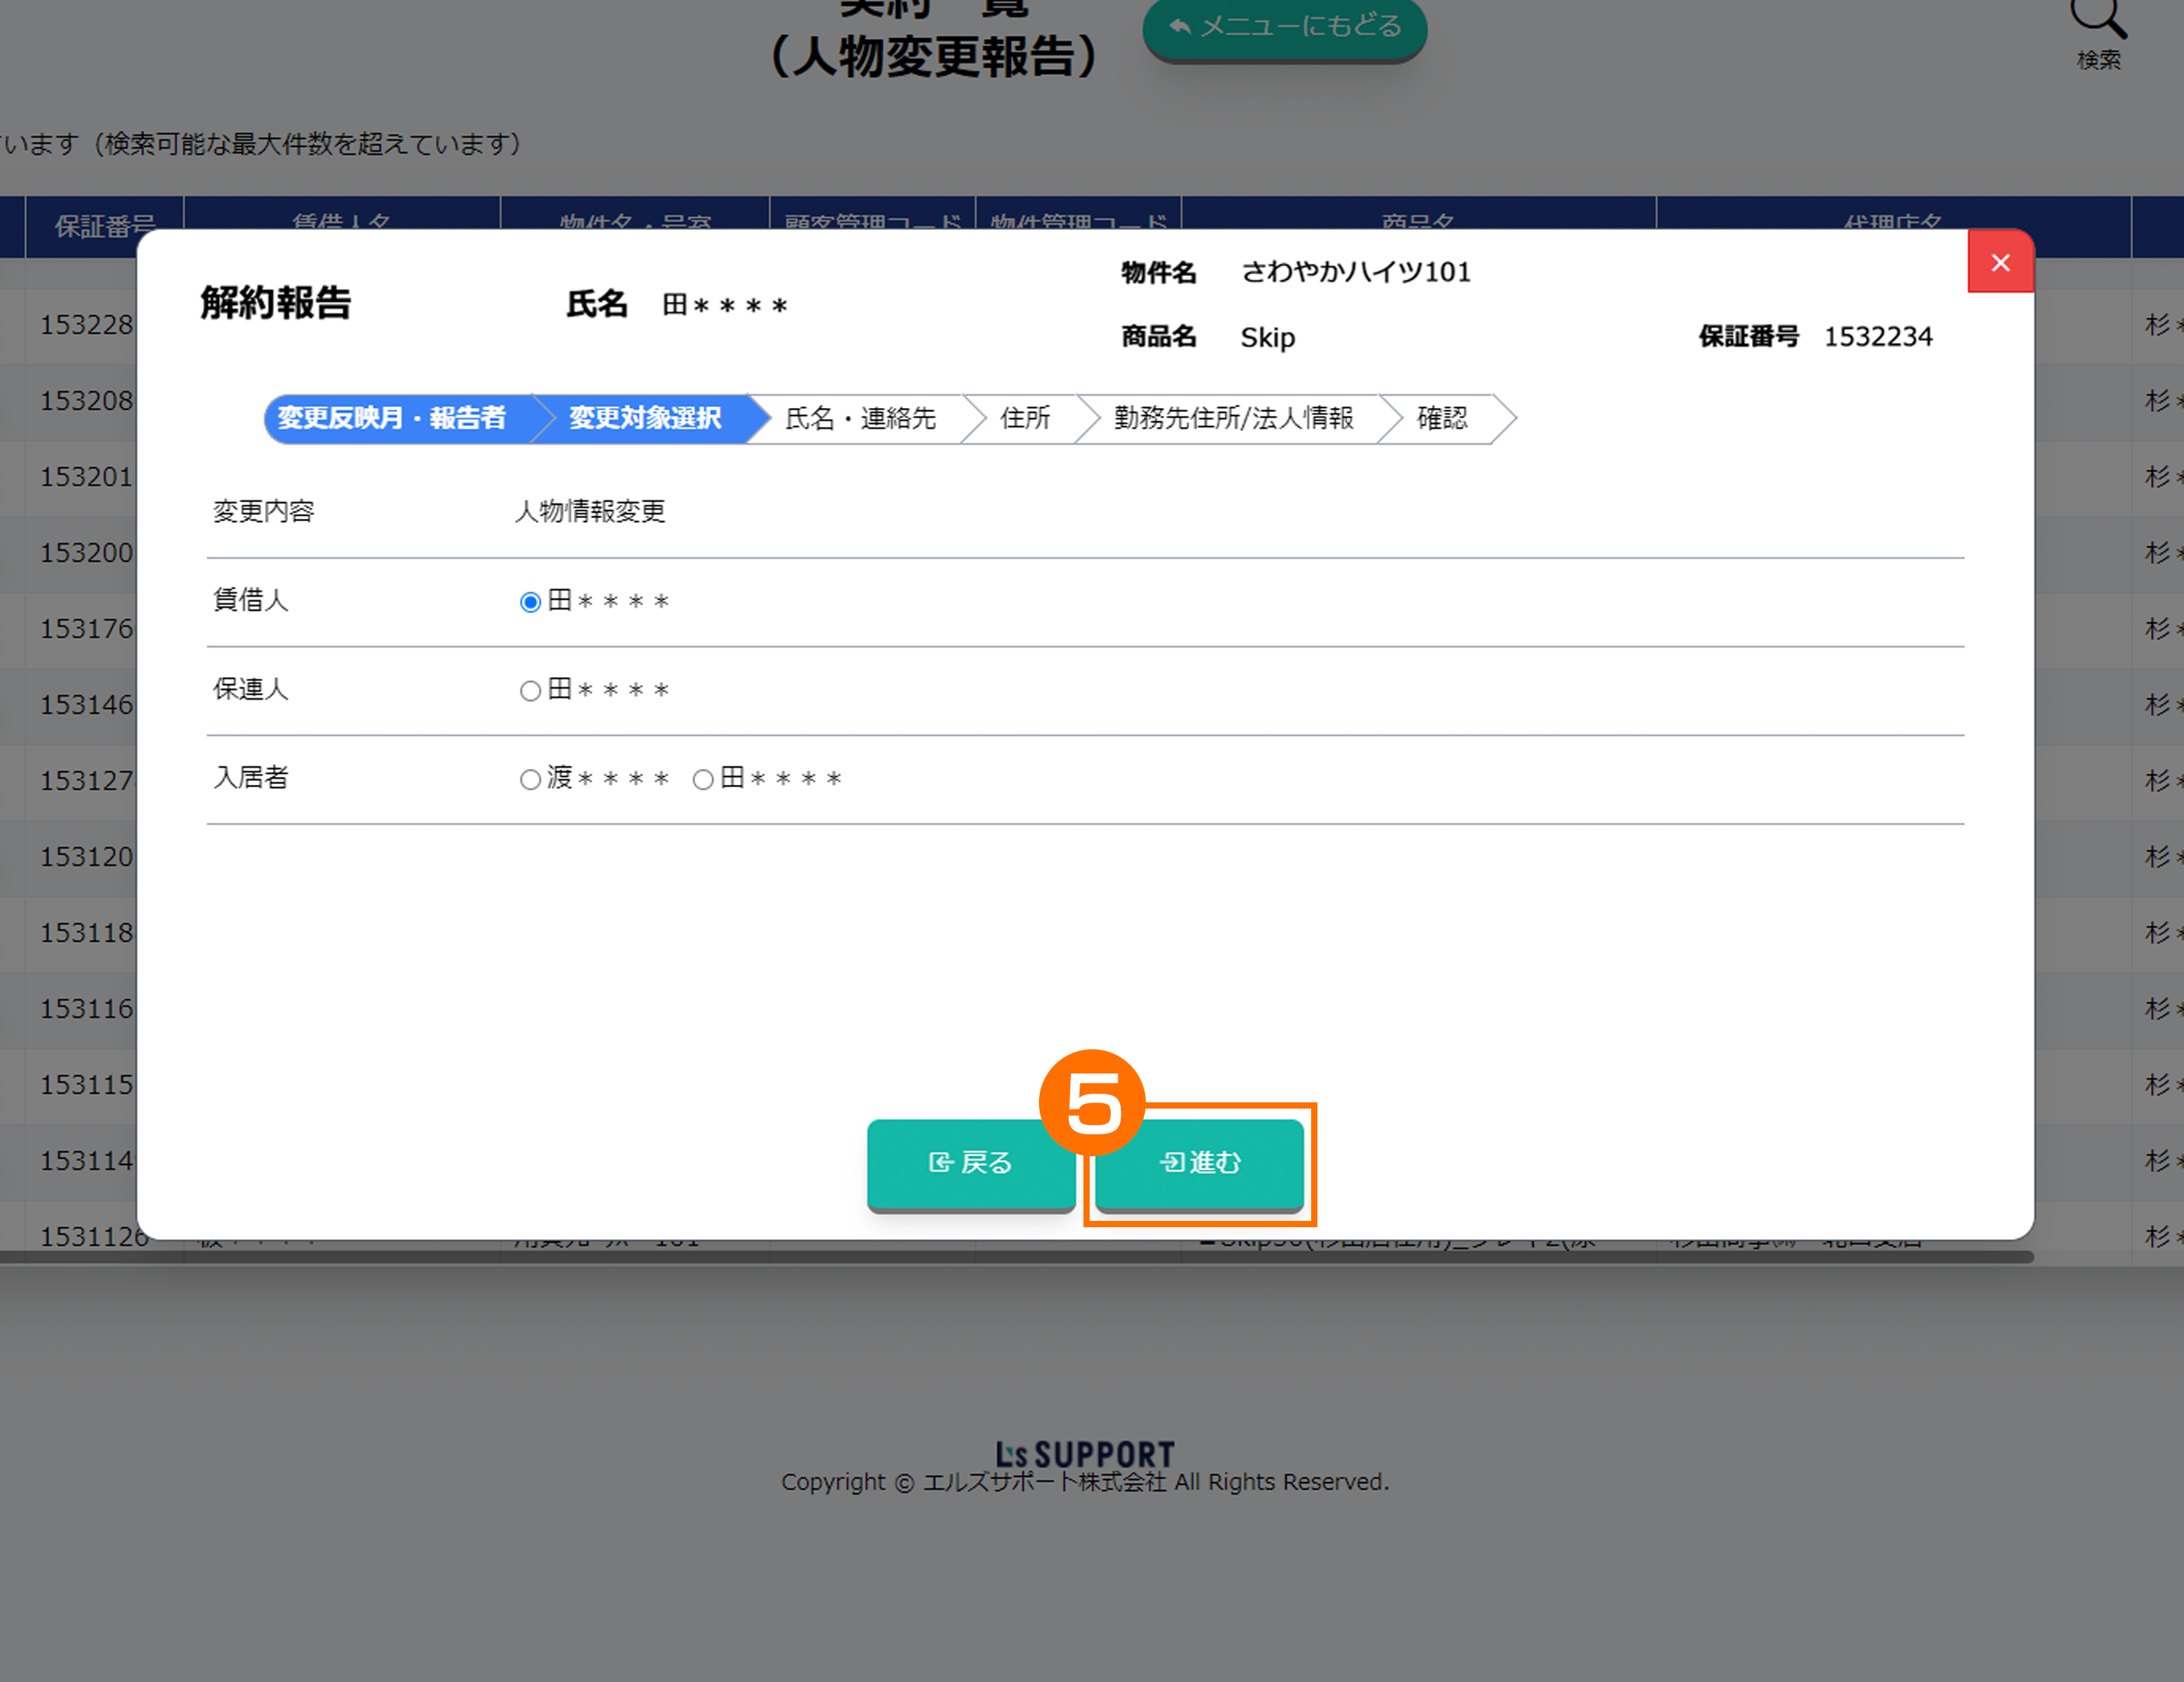This screenshot has height=1682, width=2184.
Task: Jump to the 確認 step
Action: [1441, 418]
